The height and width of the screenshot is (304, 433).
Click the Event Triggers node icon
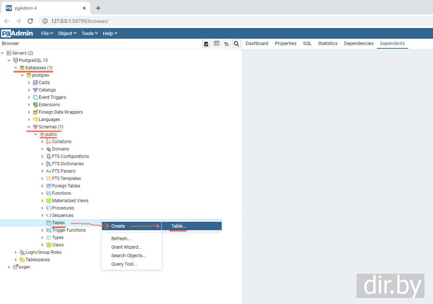(x=35, y=97)
